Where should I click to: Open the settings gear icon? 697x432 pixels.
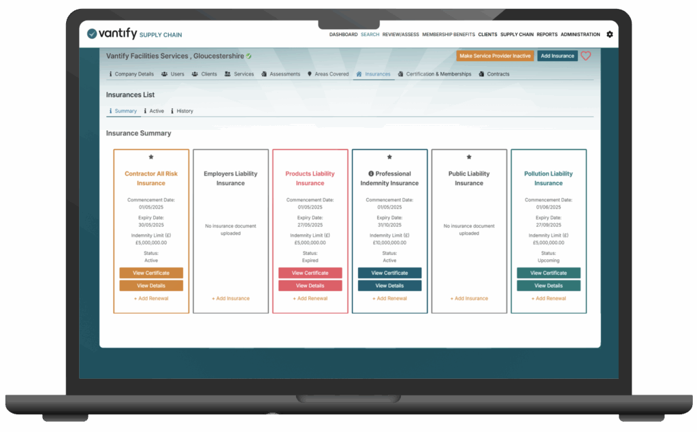[609, 35]
